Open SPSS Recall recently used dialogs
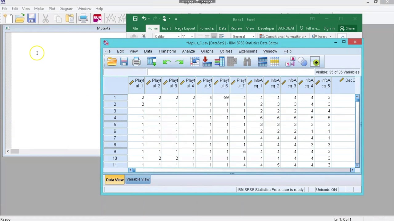Viewport: 394px width, 221px height. click(151, 62)
